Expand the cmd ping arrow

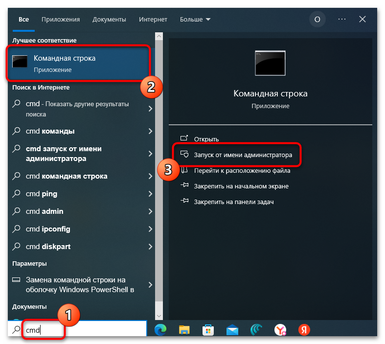click(150, 194)
